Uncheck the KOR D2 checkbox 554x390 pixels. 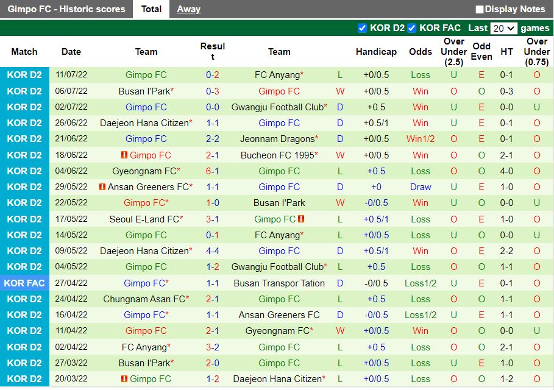(x=363, y=28)
